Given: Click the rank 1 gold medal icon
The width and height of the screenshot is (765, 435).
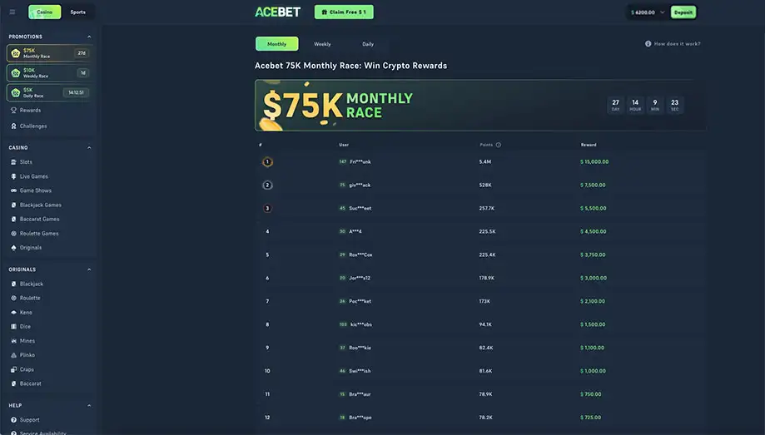Looking at the screenshot, I should (267, 162).
